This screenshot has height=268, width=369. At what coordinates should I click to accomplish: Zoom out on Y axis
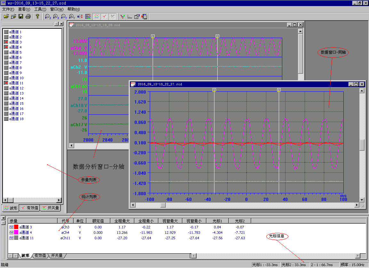click(x=64, y=16)
